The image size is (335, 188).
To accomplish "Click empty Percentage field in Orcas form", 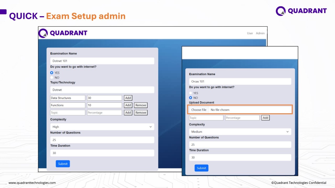I will (242, 118).
